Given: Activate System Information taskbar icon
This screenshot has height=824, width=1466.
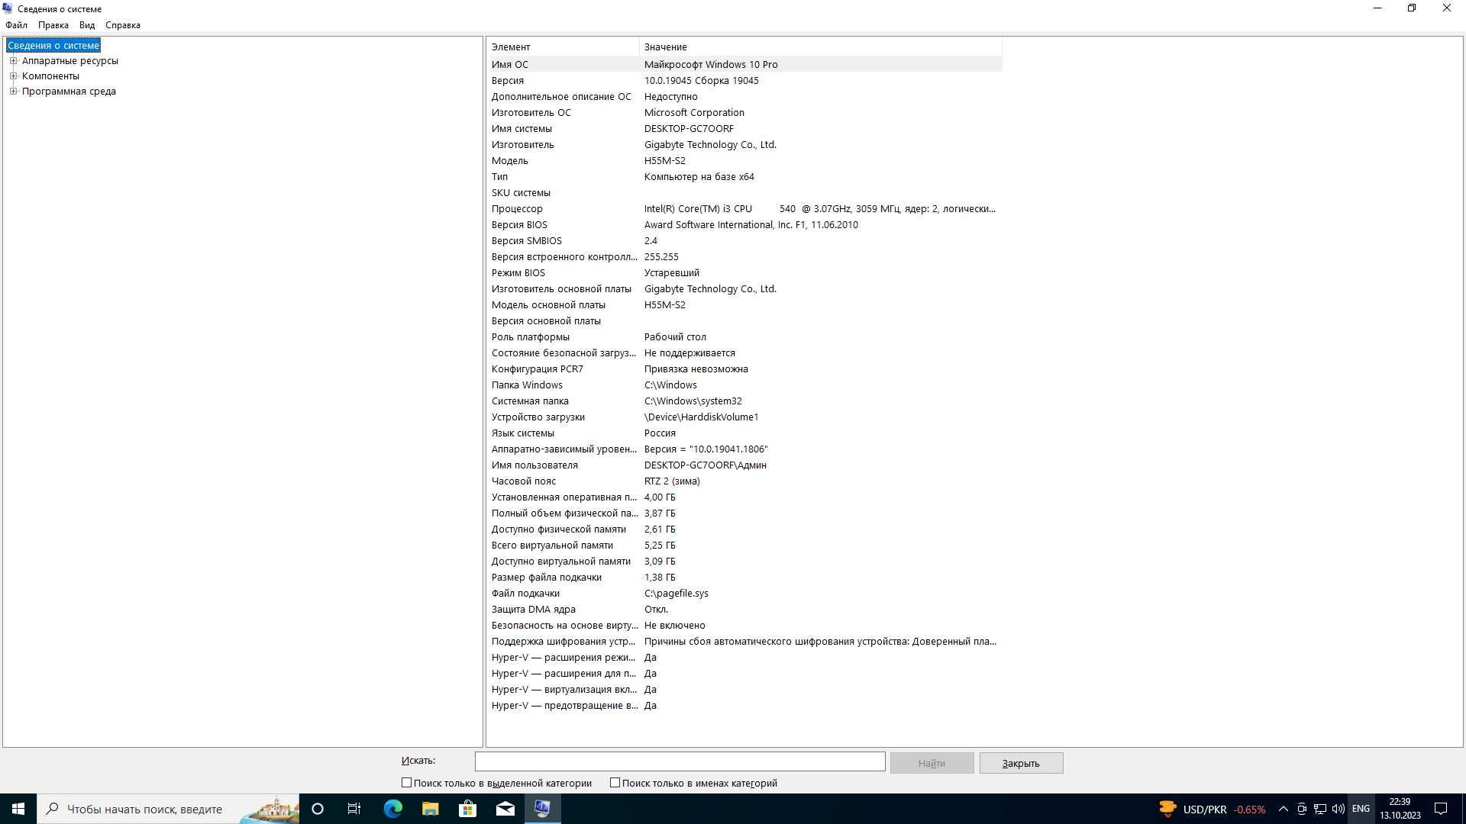Looking at the screenshot, I should [x=542, y=809].
